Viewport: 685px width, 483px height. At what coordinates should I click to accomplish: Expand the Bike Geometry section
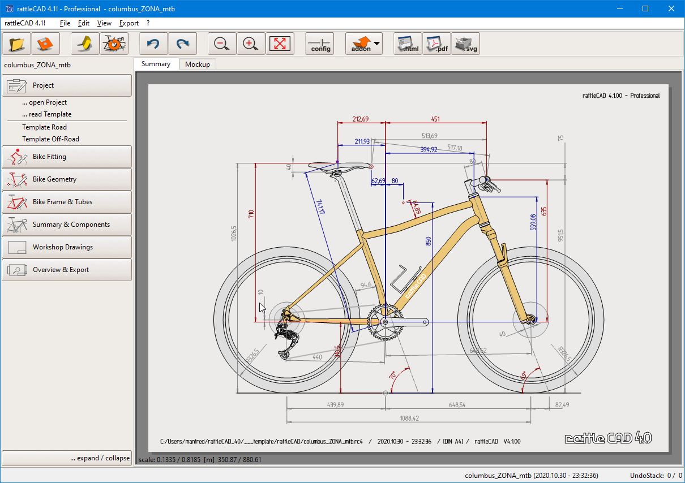coord(67,179)
